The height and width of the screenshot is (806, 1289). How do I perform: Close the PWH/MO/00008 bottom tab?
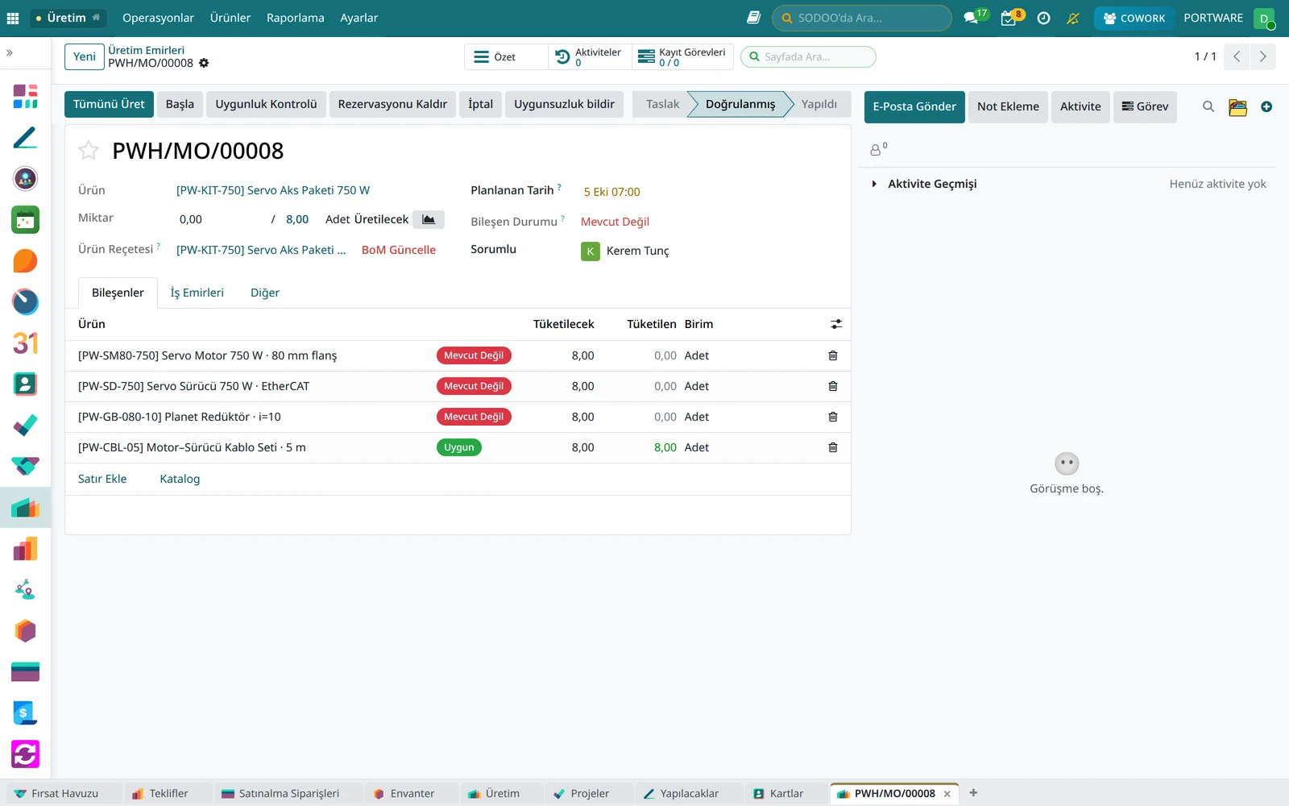coord(947,794)
